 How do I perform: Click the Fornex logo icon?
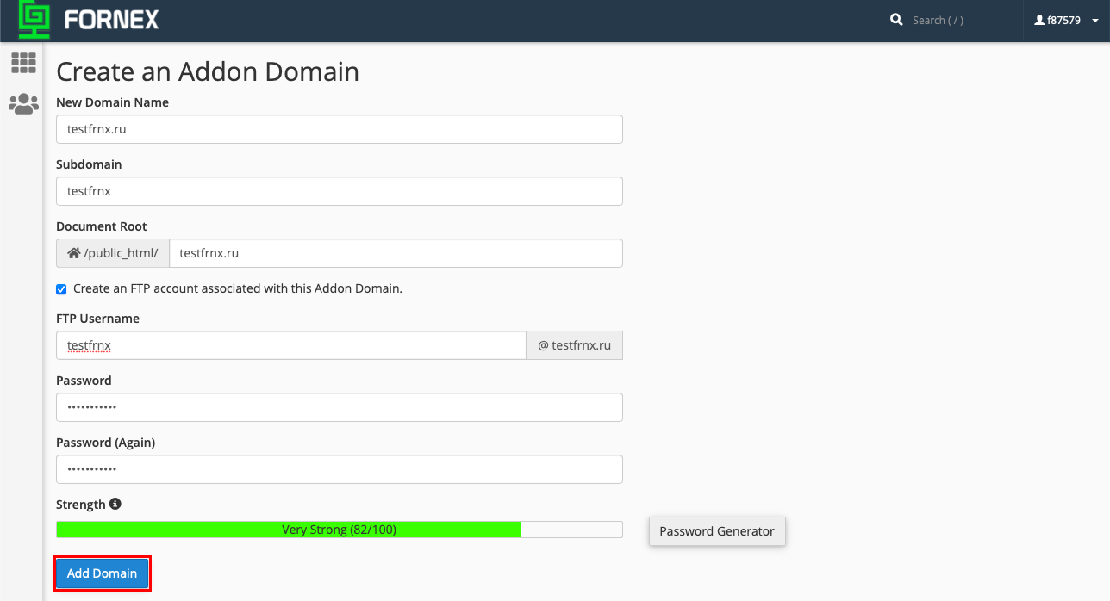coord(35,20)
